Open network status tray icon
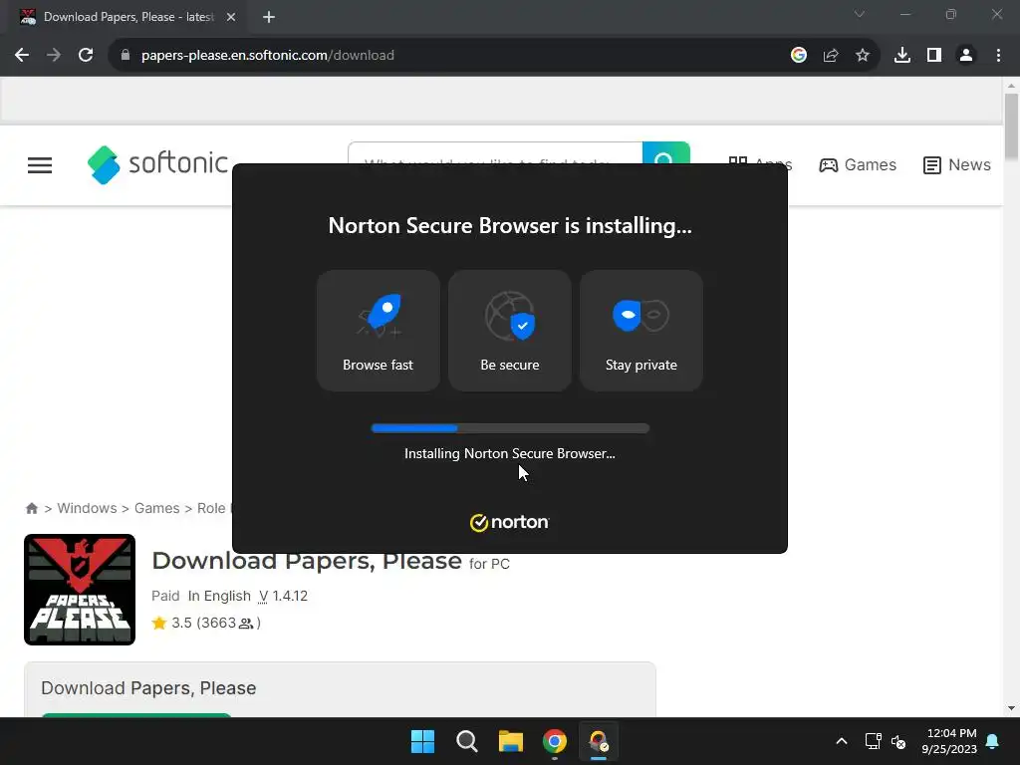Viewport: 1020px width, 765px height. [x=873, y=741]
